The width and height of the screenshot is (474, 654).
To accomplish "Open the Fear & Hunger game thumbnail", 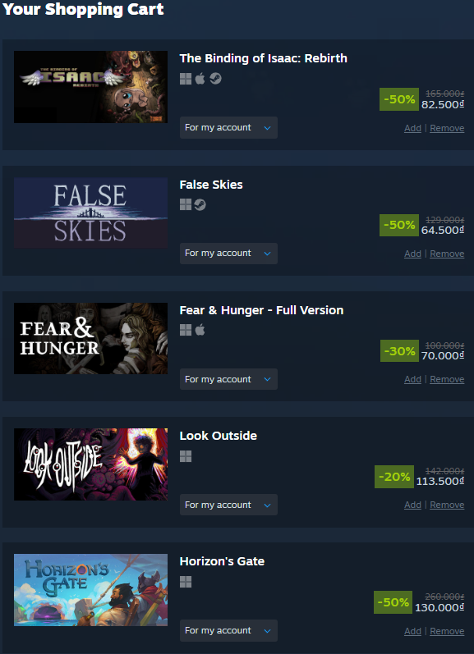I will tap(90, 338).
